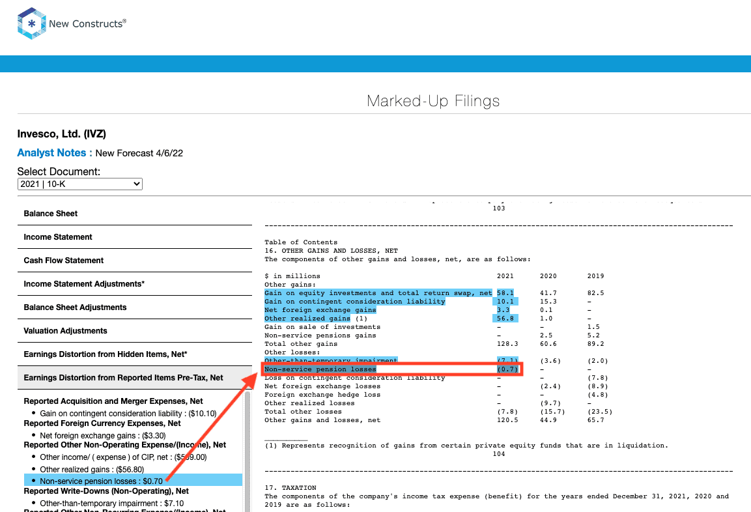This screenshot has width=751, height=512.
Task: Click the 120.5 net value
Action: click(x=507, y=420)
